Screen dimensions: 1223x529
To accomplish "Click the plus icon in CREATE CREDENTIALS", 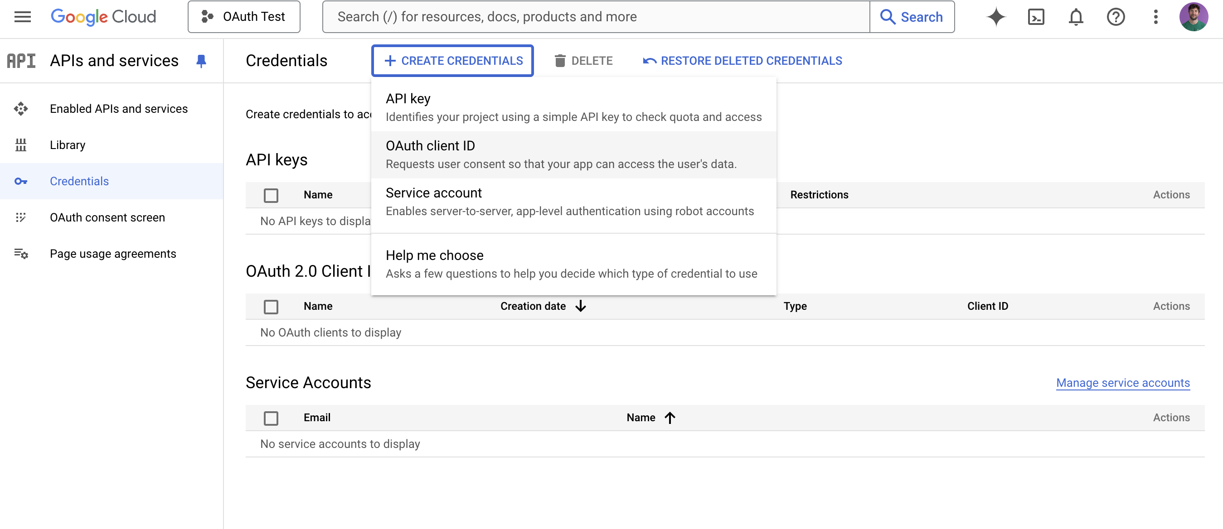I will point(390,61).
